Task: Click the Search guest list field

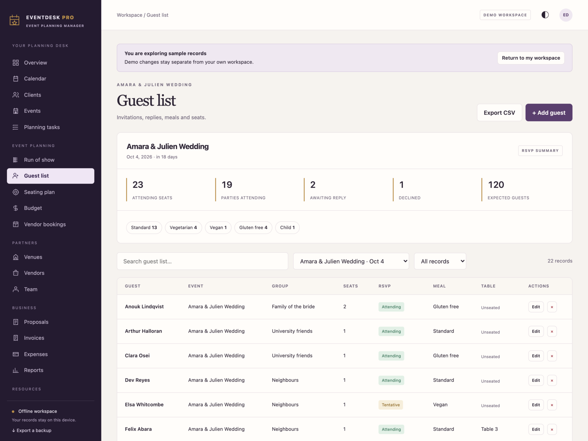Action: (x=202, y=261)
